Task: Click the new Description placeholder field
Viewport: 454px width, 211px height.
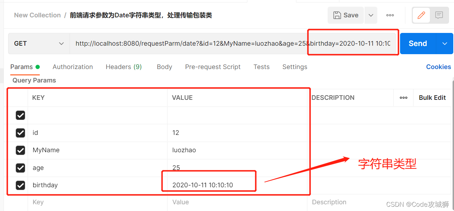Action: pyautogui.click(x=380, y=202)
